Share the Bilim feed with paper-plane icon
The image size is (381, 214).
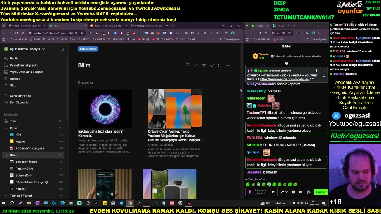point(204,65)
